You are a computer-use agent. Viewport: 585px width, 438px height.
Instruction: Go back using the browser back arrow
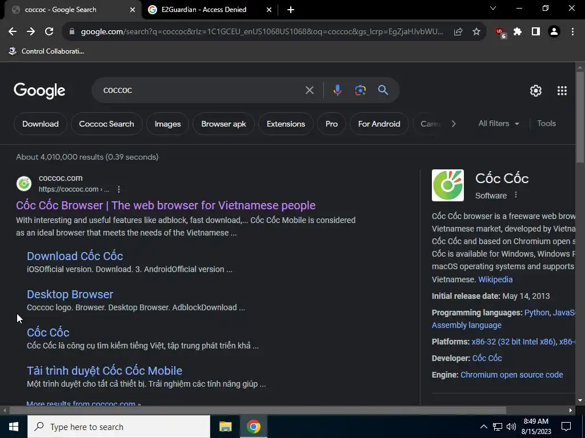pyautogui.click(x=13, y=32)
